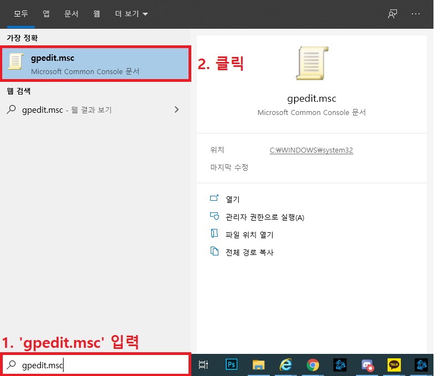Open the C:\WINDOWS\system32 location link
434x376 pixels.
coord(311,150)
